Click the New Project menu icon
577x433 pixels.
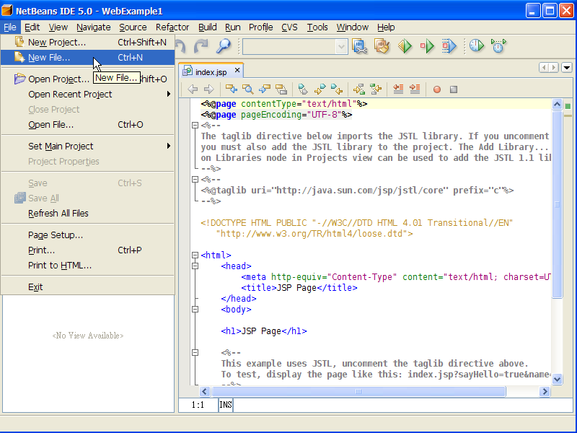tap(19, 42)
